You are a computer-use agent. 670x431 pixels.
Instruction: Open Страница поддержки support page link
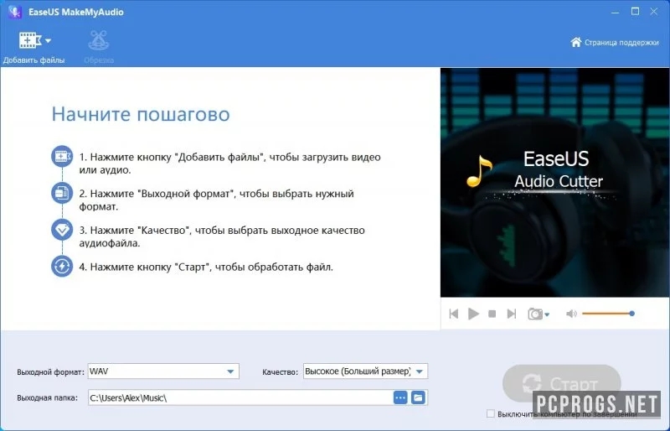coord(621,43)
